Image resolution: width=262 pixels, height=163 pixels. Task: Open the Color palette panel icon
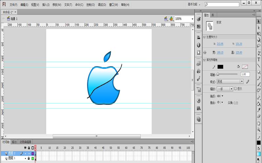point(198,19)
